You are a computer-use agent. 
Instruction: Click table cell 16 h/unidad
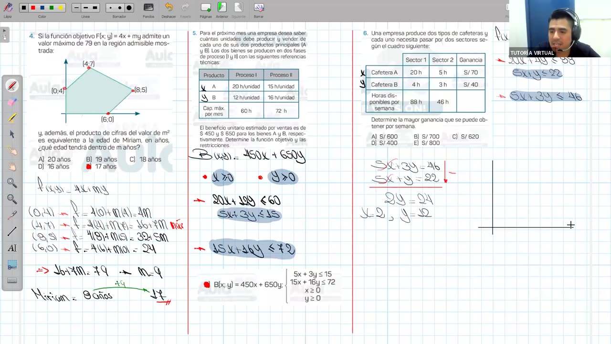281,97
